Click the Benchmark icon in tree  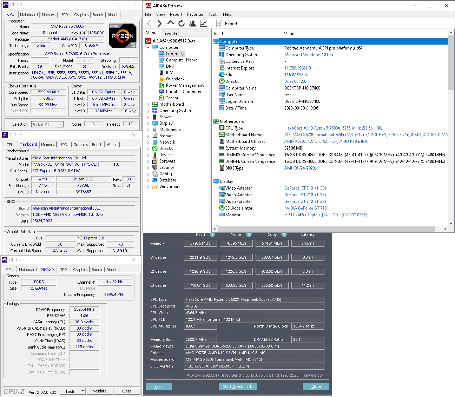(155, 186)
